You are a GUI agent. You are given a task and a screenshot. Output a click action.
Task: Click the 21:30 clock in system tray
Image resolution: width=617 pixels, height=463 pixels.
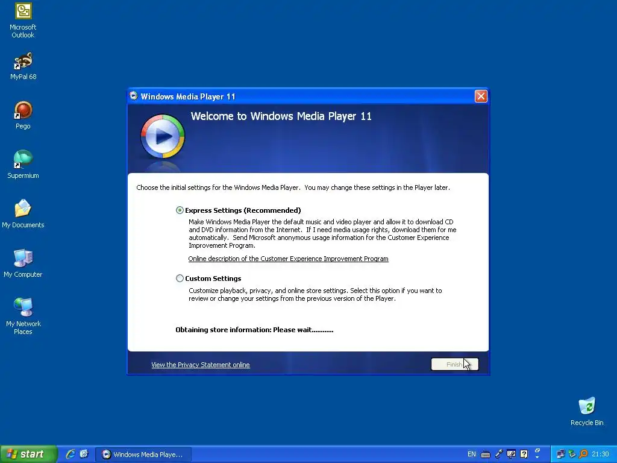[600, 455]
